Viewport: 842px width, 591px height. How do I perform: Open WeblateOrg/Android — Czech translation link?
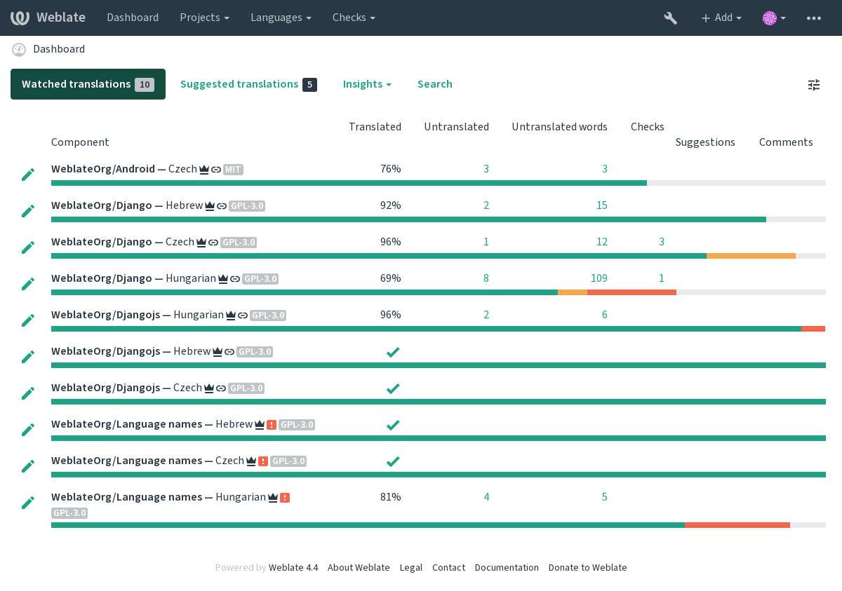pos(124,169)
